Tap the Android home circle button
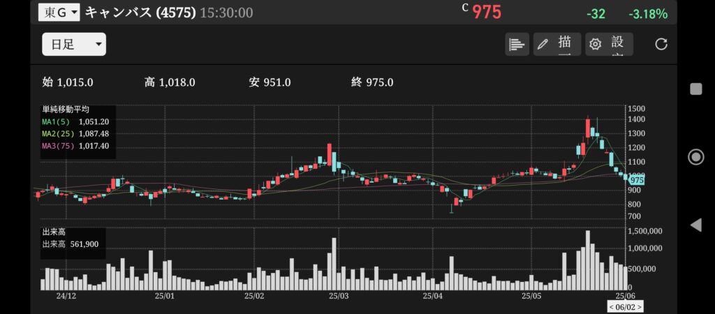Image resolution: width=715 pixels, height=314 pixels. [696, 157]
